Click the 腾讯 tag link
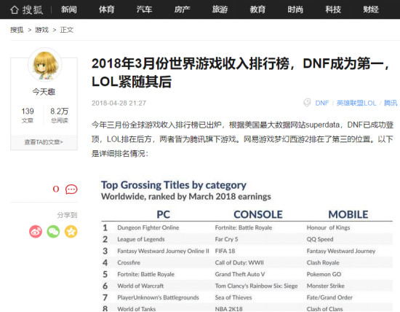 391,103
